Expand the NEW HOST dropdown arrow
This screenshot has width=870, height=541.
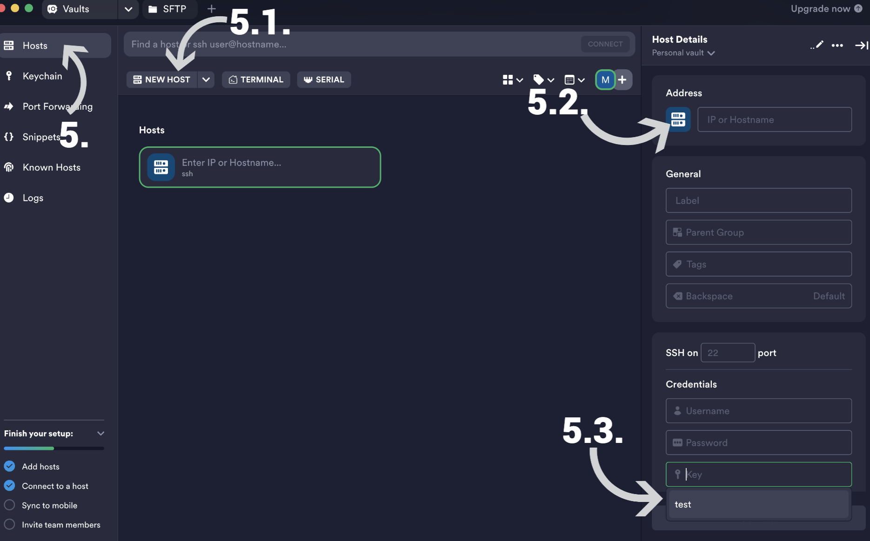pyautogui.click(x=206, y=79)
